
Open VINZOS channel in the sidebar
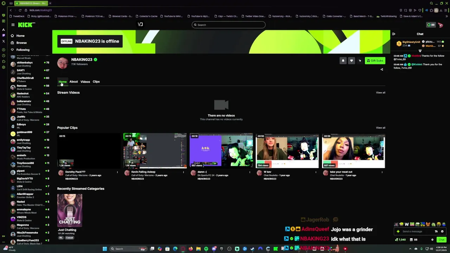pos(30,219)
